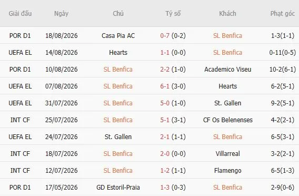This screenshot has width=299, height=196.
Task: Click SL Benfica in the 31/07/2026 row
Action: point(118,103)
